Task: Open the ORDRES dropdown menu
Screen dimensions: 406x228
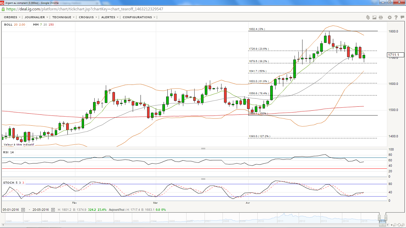Action: pyautogui.click(x=12, y=17)
